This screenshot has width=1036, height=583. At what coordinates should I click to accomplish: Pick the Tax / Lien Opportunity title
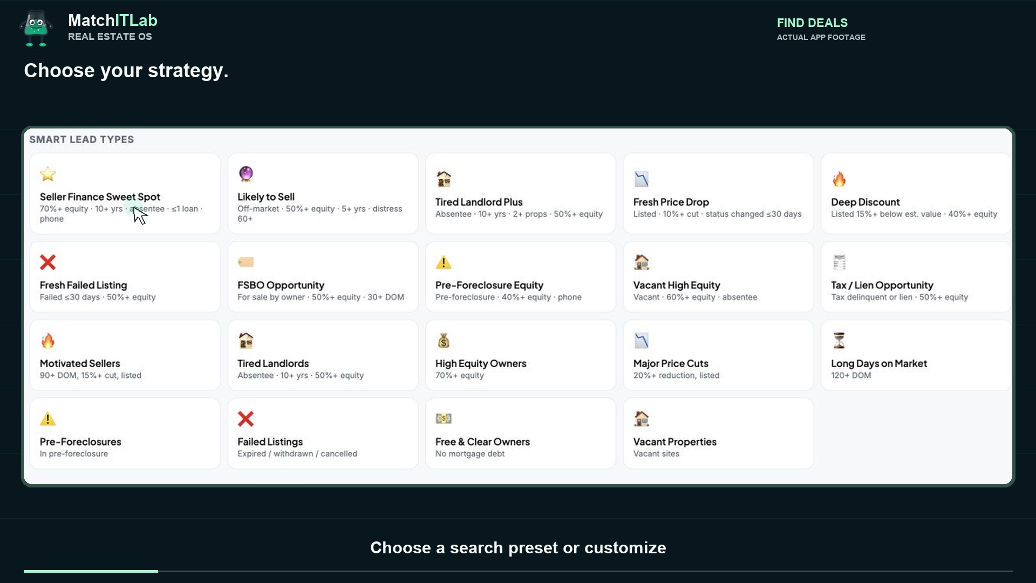click(x=882, y=285)
